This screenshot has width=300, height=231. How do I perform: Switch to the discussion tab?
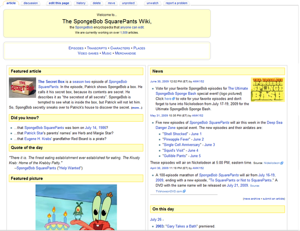pos(30,3)
